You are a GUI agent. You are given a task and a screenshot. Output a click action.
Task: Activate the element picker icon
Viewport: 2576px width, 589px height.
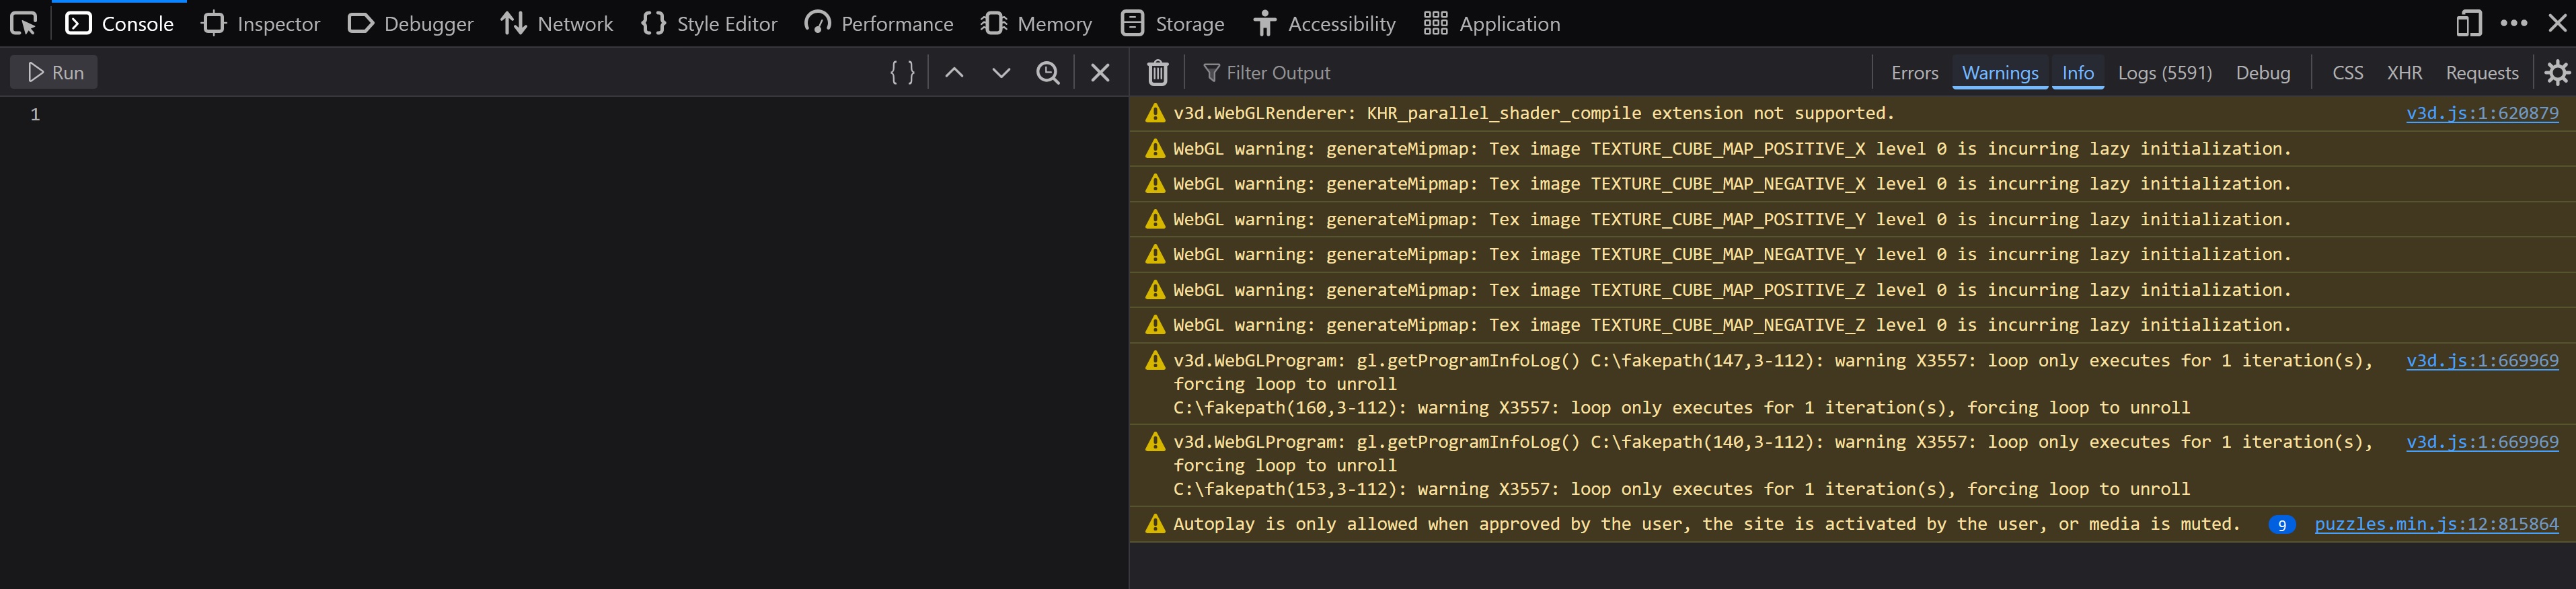pyautogui.click(x=23, y=23)
